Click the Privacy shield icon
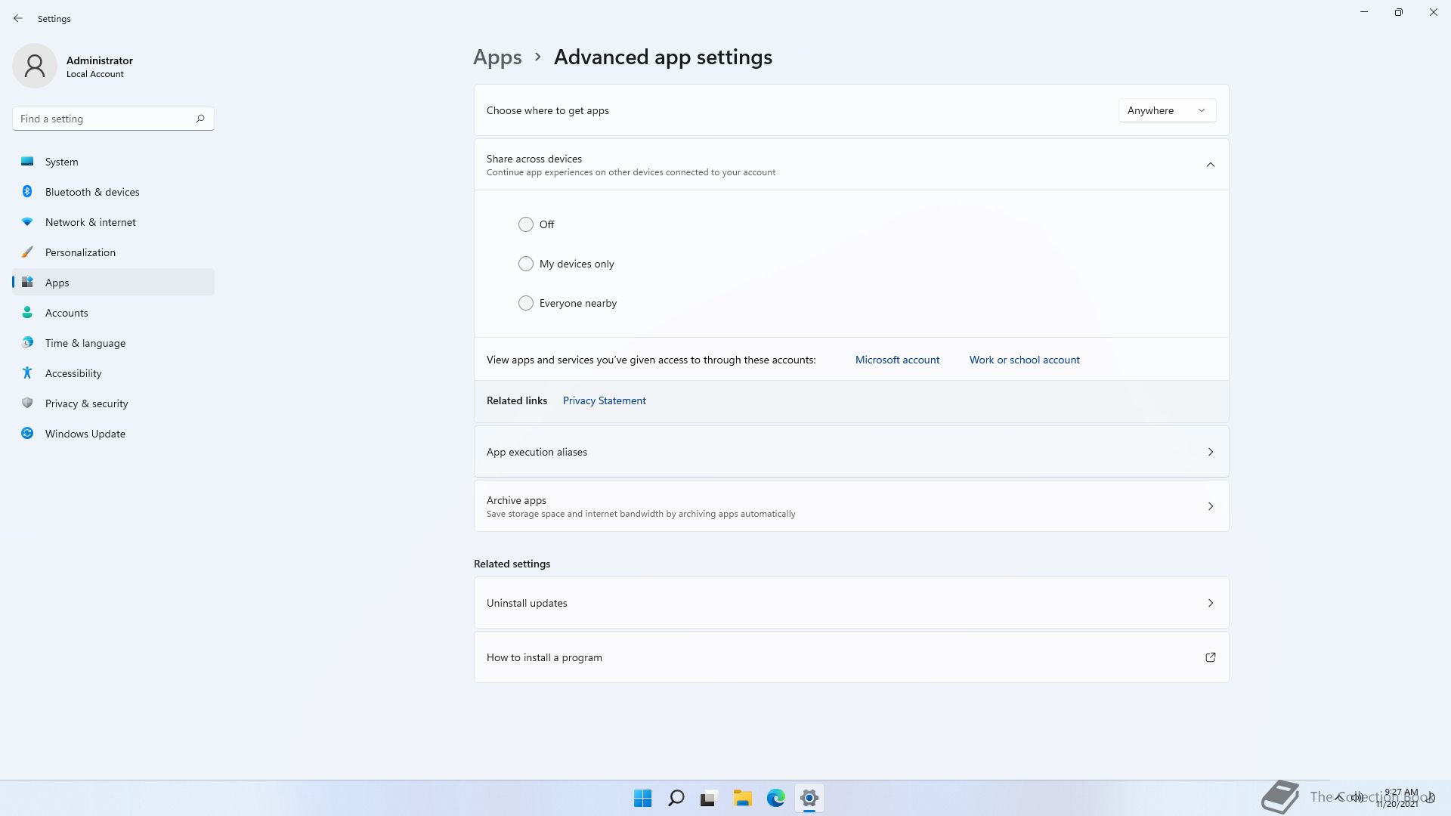 point(27,403)
